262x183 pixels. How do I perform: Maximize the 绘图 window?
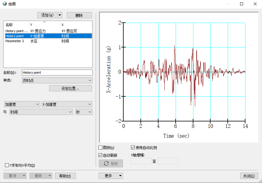(x=242, y=4)
